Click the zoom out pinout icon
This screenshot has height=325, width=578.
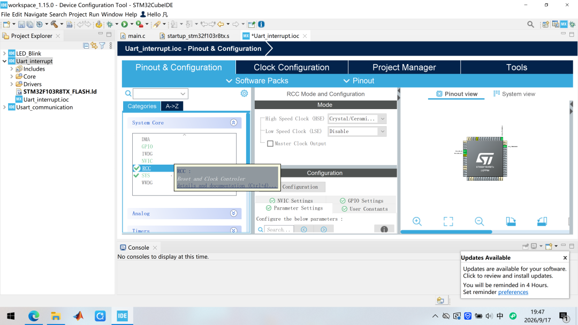pos(479,221)
